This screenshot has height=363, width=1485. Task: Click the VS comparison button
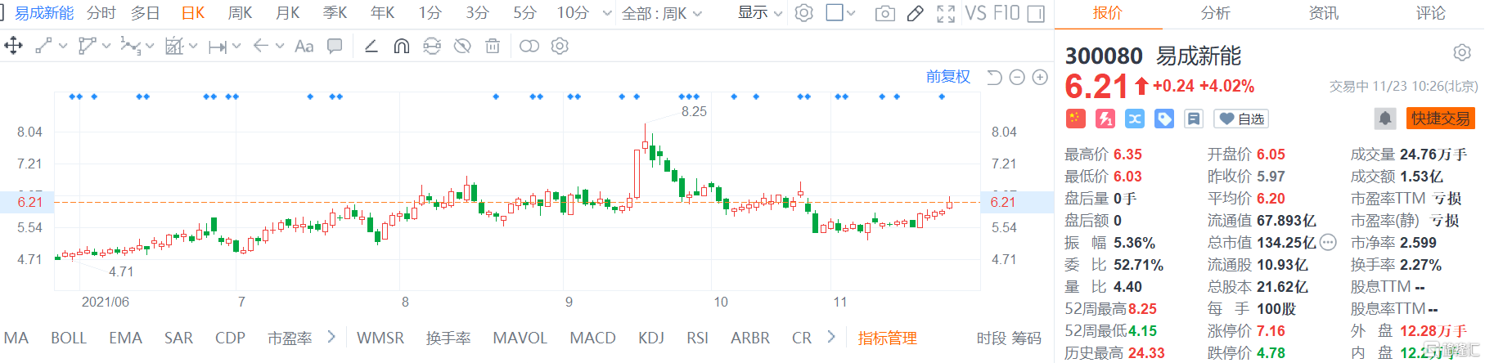pos(976,13)
